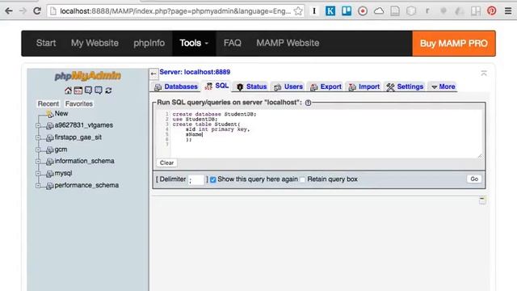Viewport: 517px width, 291px height.
Task: Select the Recent navigation tab
Action: [48, 104]
